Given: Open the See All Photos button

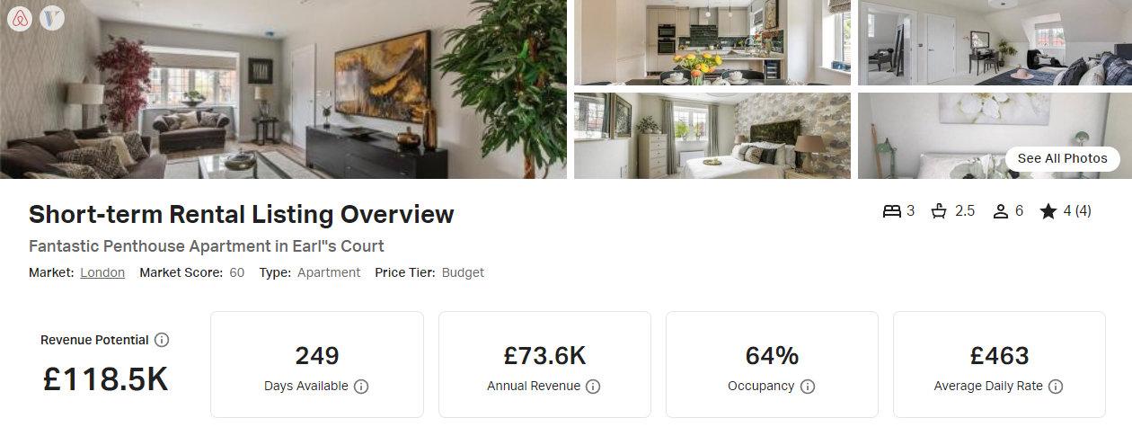Looking at the screenshot, I should [x=1063, y=158].
